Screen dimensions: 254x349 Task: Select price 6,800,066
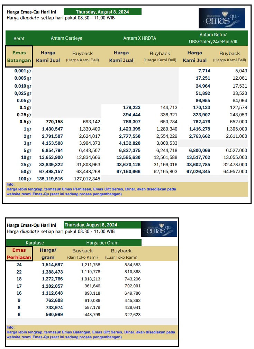(x=200, y=151)
